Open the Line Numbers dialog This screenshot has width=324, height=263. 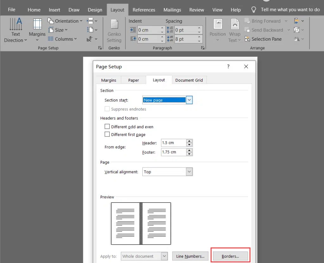click(190, 256)
